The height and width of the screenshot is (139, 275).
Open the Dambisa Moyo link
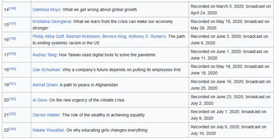(47, 10)
